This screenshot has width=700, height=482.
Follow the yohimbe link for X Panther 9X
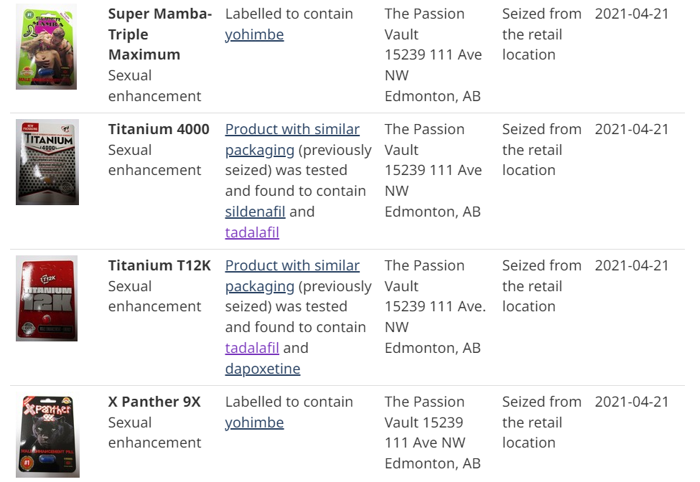254,422
